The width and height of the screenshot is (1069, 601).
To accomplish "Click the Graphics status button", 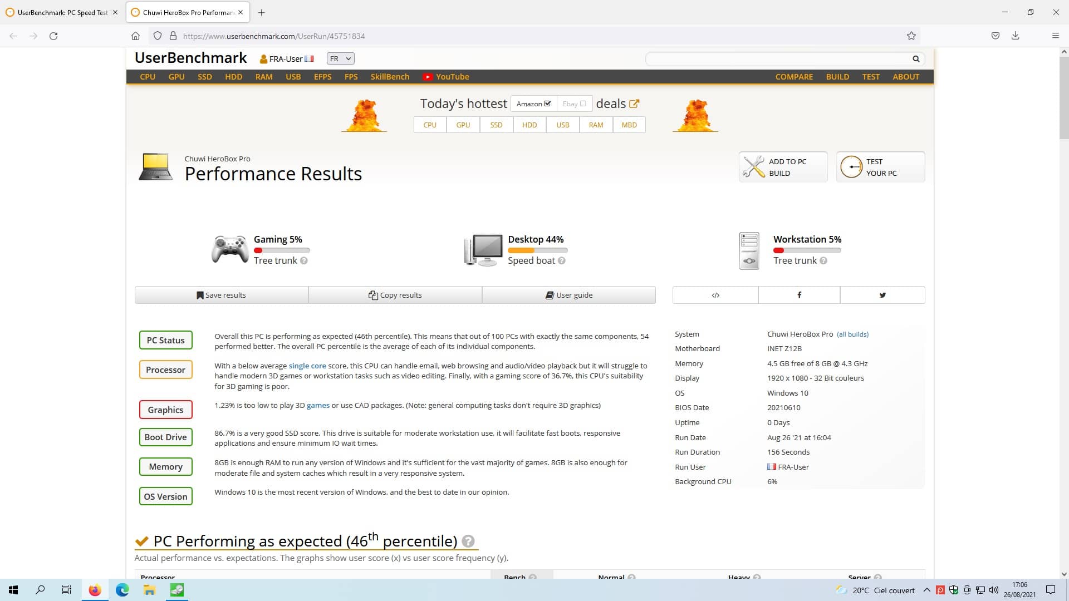I will coord(165,410).
